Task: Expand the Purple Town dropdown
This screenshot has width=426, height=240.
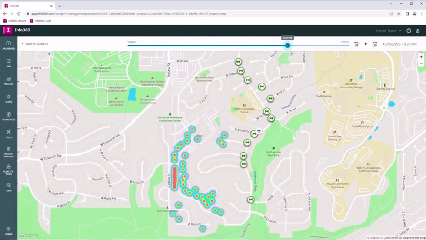Action: tap(389, 31)
